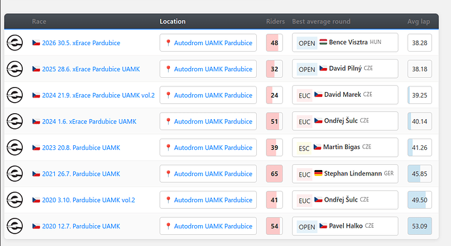
Task: Click the circuit logo icon in the 2025 28.6. row
Action: click(14, 69)
